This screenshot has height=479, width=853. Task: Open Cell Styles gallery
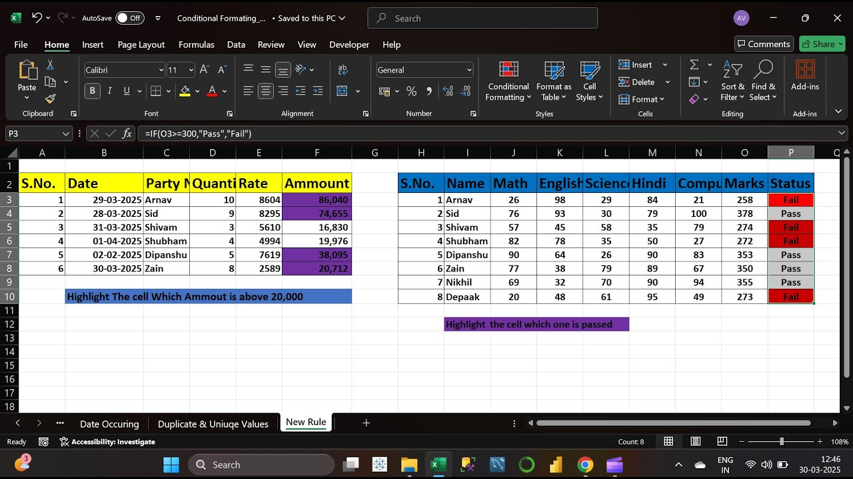coord(590,81)
